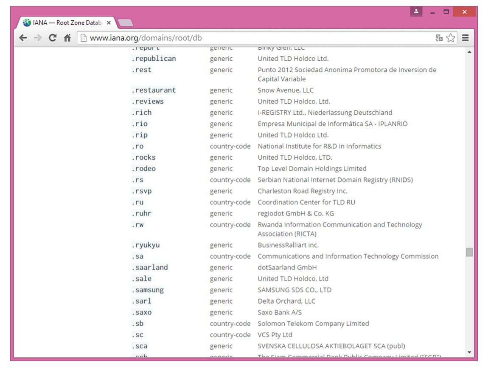Open the .sa domain link
488x367 pixels.
[137, 256]
